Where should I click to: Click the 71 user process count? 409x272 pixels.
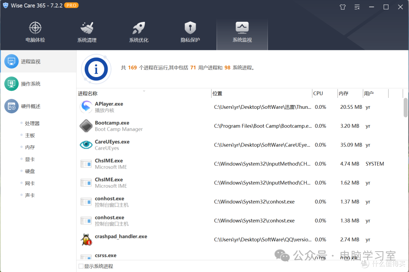click(x=193, y=68)
